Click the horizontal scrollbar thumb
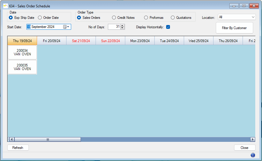The height and width of the screenshot is (161, 262). tap(47, 140)
